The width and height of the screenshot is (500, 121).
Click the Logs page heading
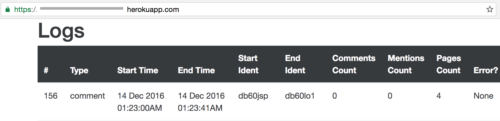tap(61, 31)
